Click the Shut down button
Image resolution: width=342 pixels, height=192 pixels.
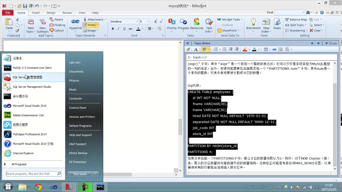click(80, 174)
